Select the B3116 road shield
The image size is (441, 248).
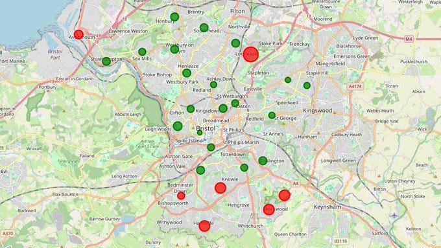click(340, 241)
